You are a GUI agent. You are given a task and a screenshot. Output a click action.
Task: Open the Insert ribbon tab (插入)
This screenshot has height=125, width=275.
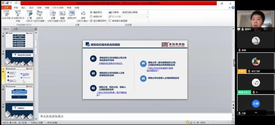23,8
